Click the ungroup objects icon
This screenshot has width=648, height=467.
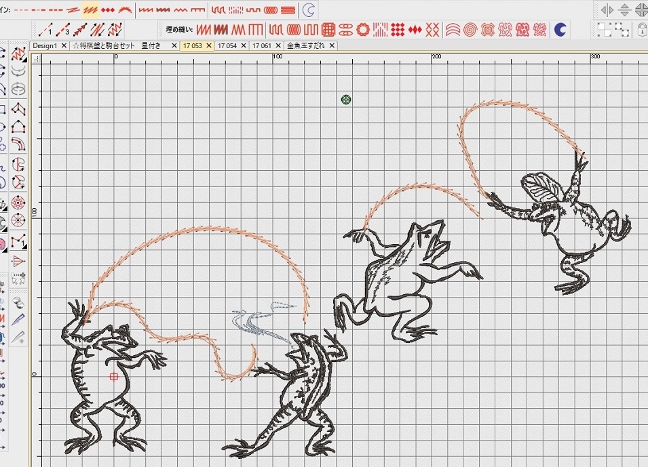tap(622, 30)
